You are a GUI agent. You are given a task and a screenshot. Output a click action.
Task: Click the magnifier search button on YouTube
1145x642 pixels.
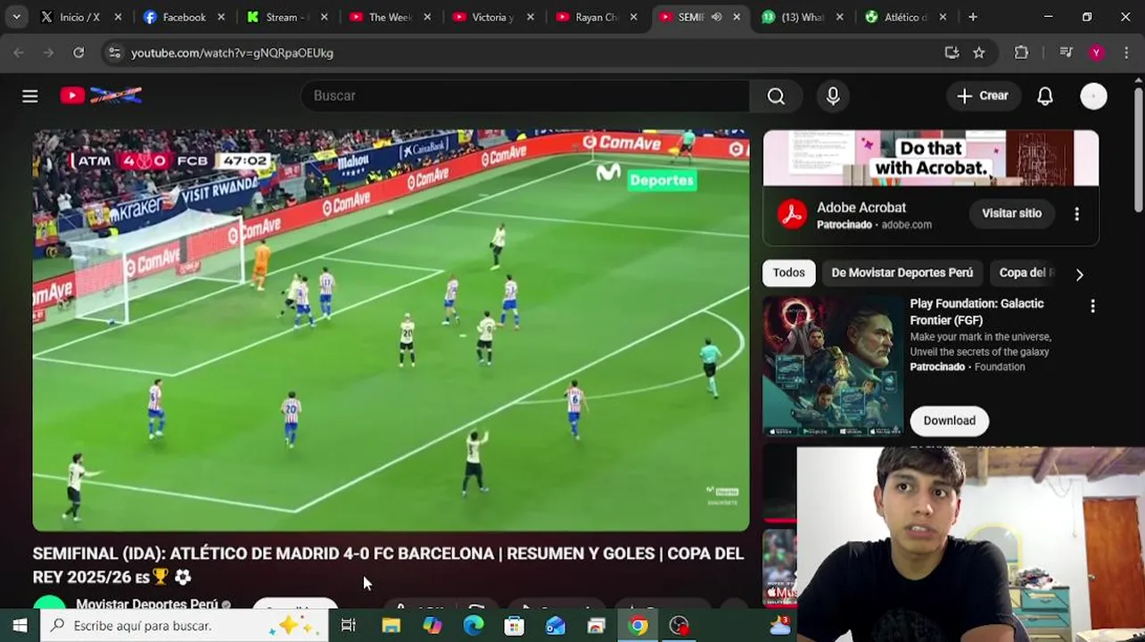tap(776, 95)
